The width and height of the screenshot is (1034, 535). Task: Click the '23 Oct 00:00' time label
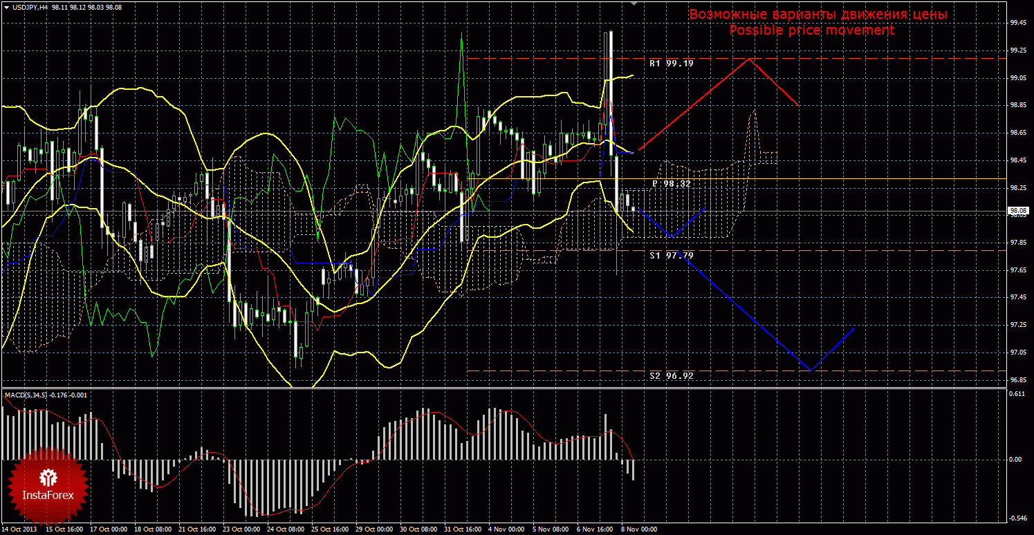(x=242, y=530)
